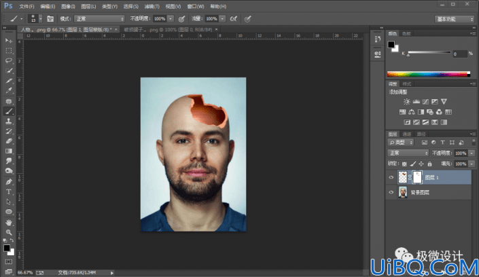Toggle lock image pixels
Screen dimensions: 479x277
(x=412, y=164)
